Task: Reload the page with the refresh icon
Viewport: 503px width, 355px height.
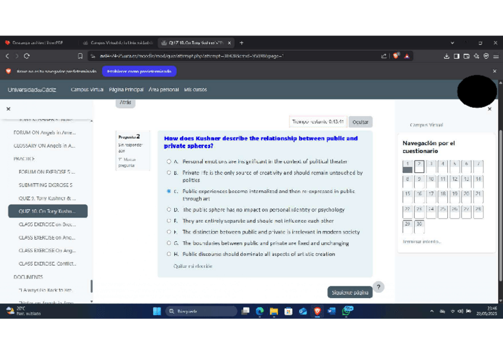Action: tap(27, 56)
